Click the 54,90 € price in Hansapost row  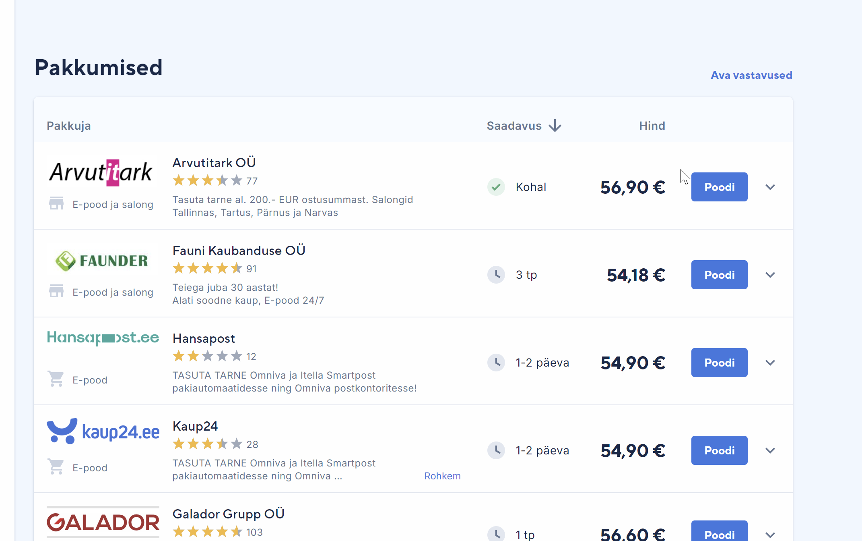pos(633,363)
